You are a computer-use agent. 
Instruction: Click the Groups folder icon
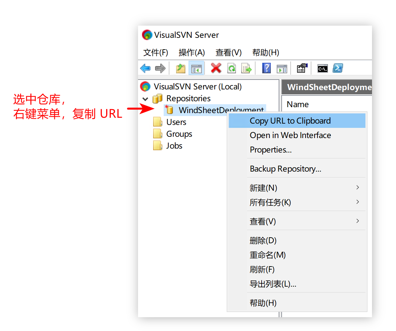(158, 134)
